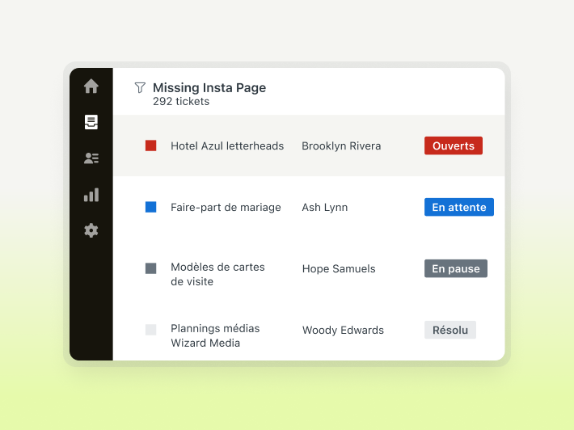The image size is (574, 430).
Task: Click the Résolu status badge
Action: [x=449, y=330]
